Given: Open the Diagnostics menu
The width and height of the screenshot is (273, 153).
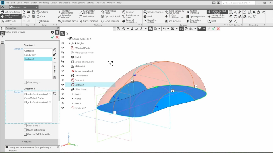Looking at the screenshot, I should click(65, 3).
